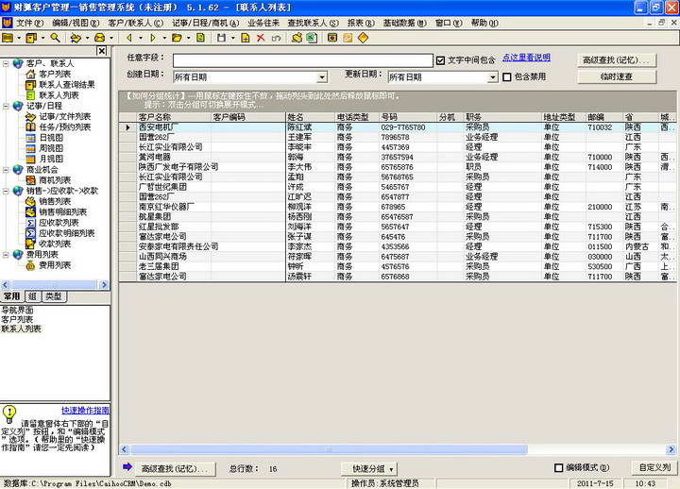Open 编辑/视图 menu
Image resolution: width=680 pixels, height=489 pixels.
76,23
